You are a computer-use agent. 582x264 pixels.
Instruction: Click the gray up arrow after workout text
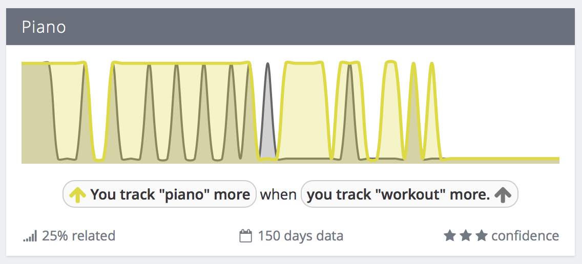click(x=503, y=194)
